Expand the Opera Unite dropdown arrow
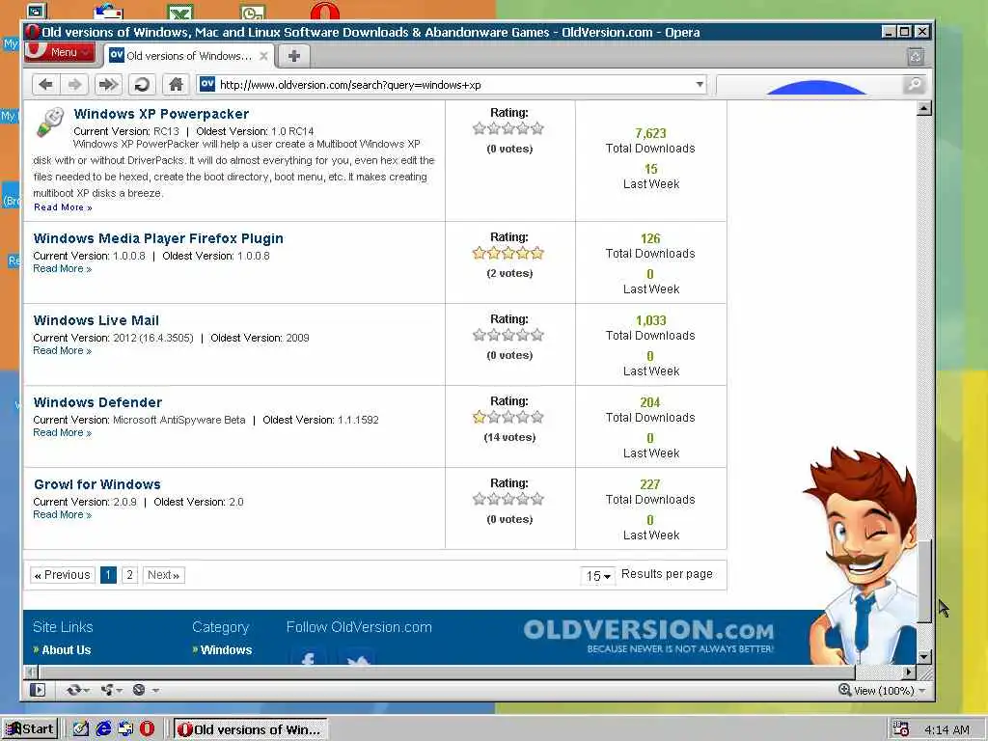The width and height of the screenshot is (988, 741). pyautogui.click(x=119, y=691)
